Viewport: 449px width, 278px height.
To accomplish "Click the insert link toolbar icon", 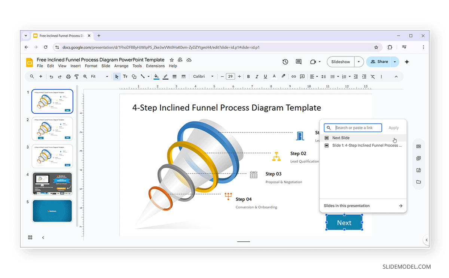I will 294,76.
